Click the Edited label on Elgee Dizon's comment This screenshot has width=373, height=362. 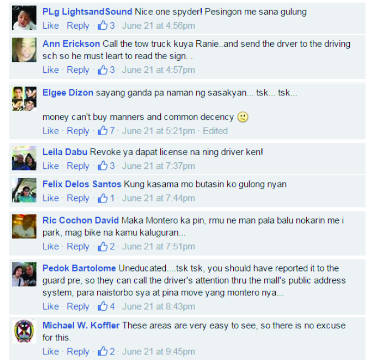(x=215, y=131)
